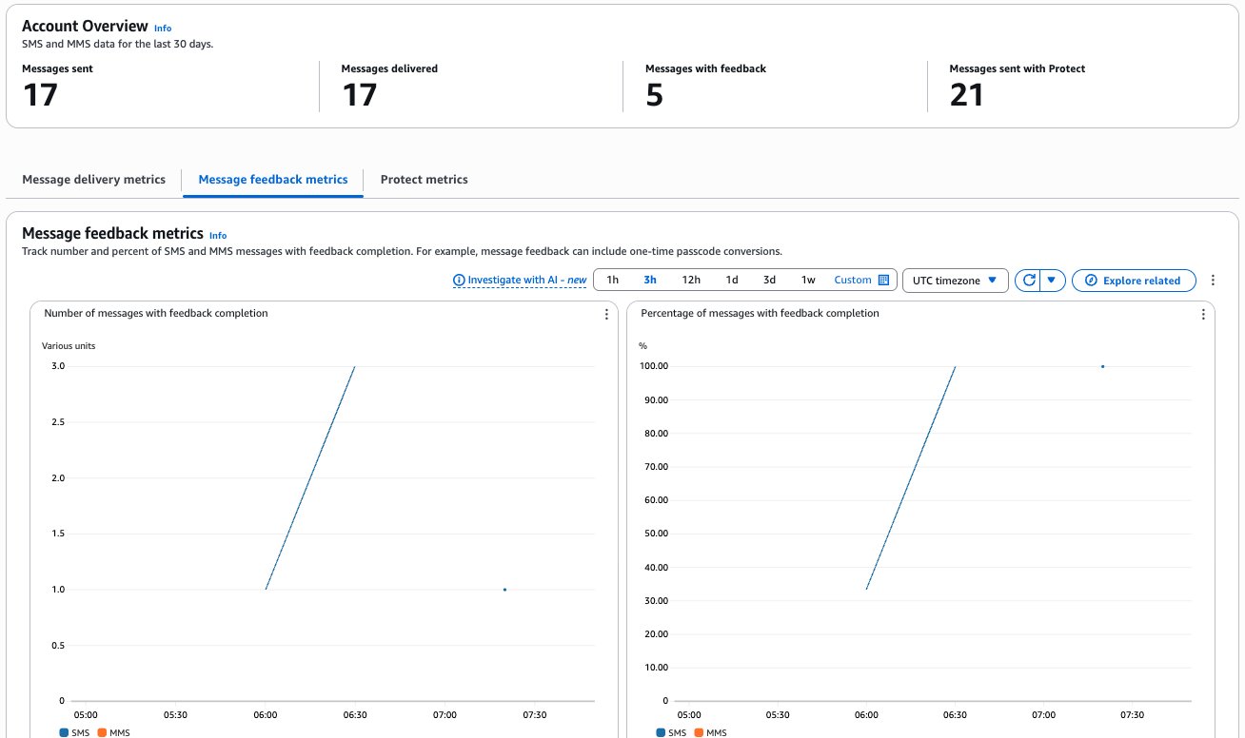Viewport: 1245px width, 738px height.
Task: Switch to the Protect metrics tab
Action: [424, 180]
